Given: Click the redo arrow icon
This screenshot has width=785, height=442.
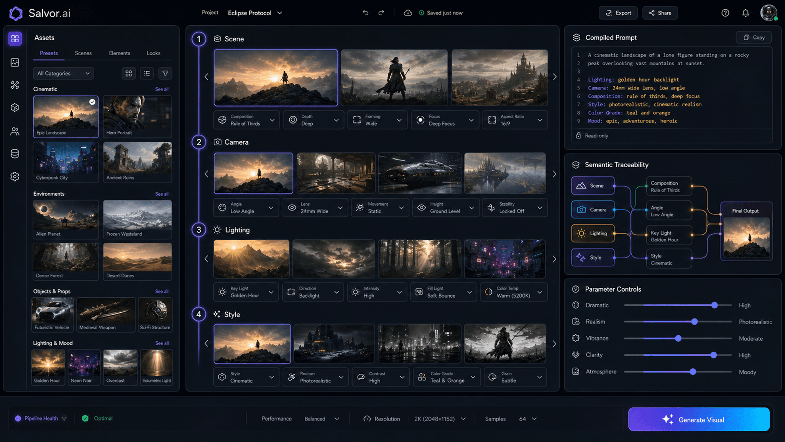Looking at the screenshot, I should coord(381,13).
